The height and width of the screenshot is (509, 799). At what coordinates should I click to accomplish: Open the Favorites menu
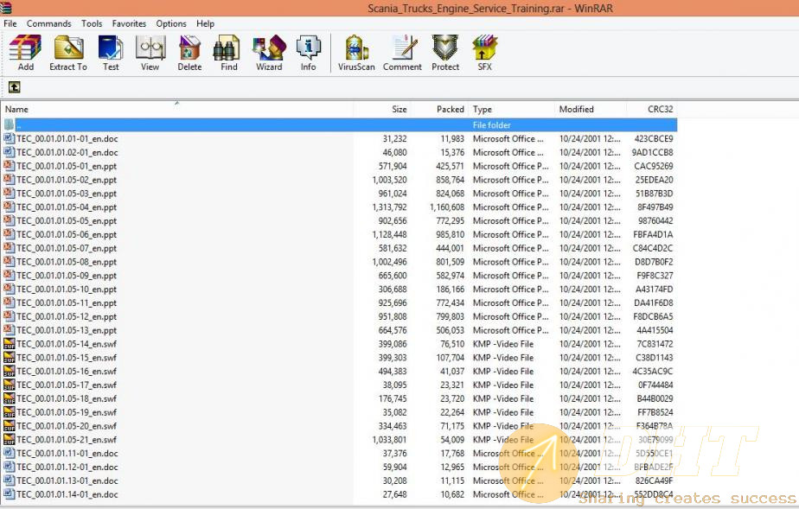[x=129, y=23]
